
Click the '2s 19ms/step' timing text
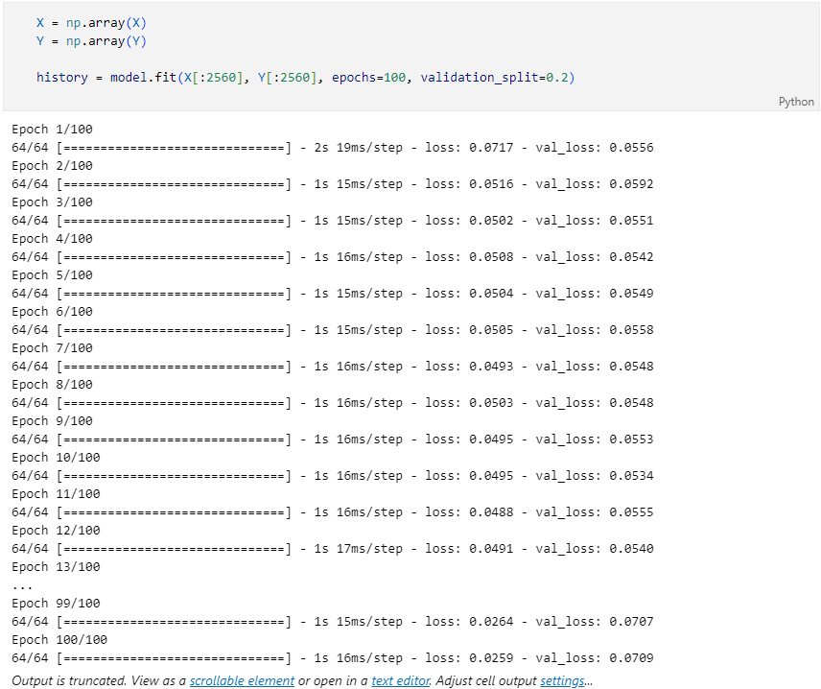359,147
